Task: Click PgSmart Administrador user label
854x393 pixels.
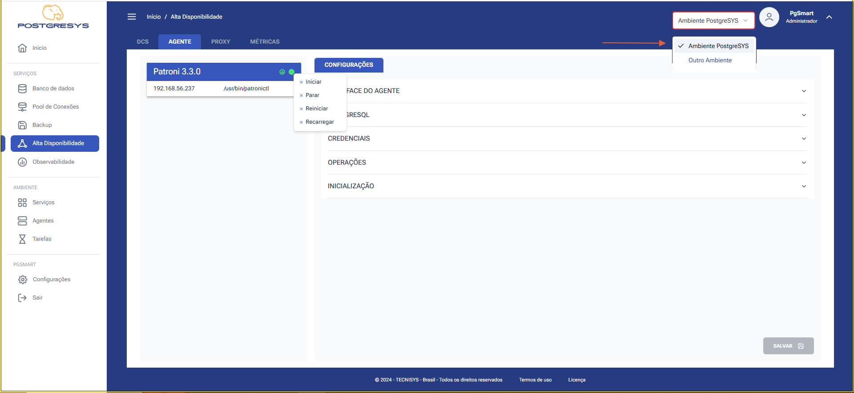Action: pos(802,17)
